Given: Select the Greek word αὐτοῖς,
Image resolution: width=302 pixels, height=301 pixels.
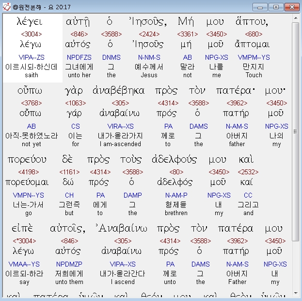Looking at the screenshot, I should [x=67, y=229].
